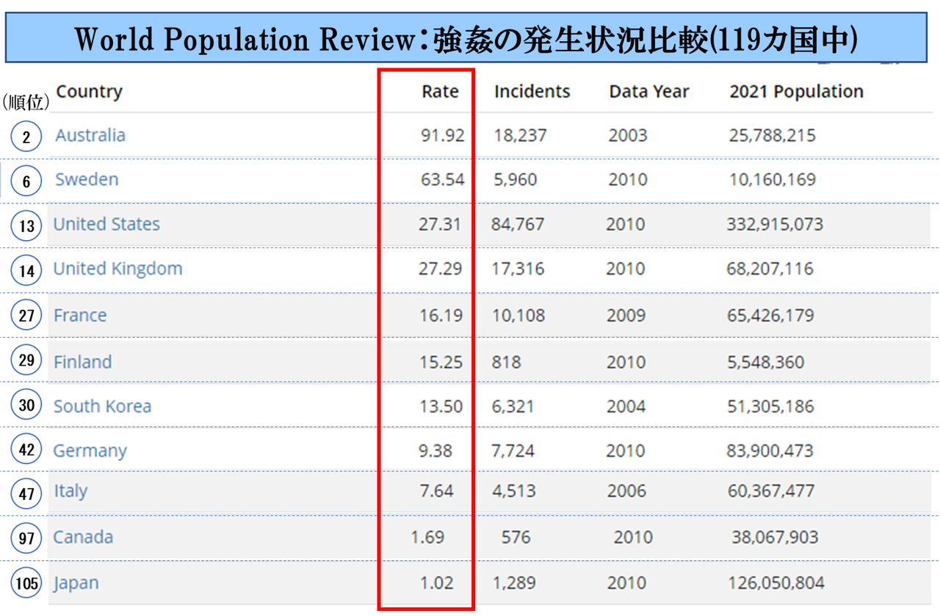940x616 pixels.
Task: Click Finland's incidents count 818
Action: pos(507,362)
